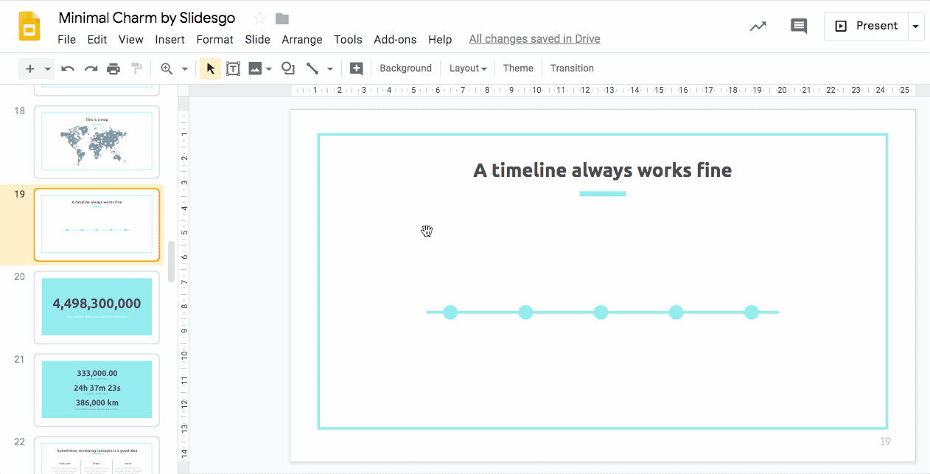Viewport: 930px width, 474px height.
Task: Select the fourth timeline circle marker
Action: click(676, 313)
